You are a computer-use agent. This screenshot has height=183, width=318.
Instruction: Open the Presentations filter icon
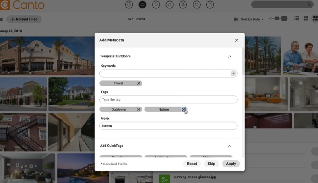(196, 5)
